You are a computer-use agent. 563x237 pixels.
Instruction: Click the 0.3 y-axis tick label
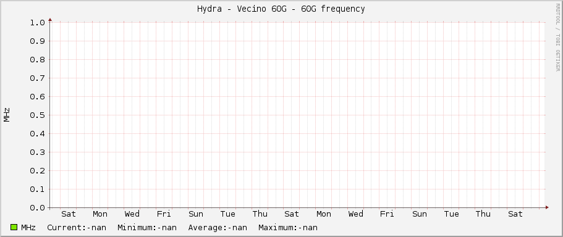click(37, 152)
